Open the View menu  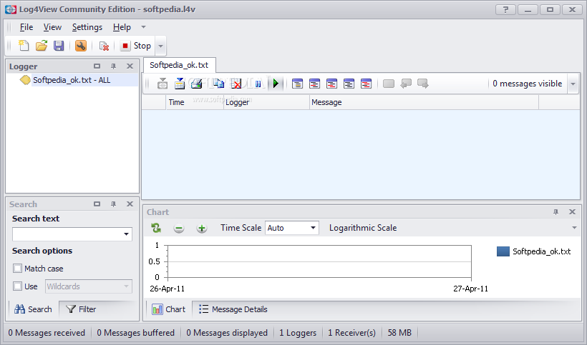(x=52, y=27)
